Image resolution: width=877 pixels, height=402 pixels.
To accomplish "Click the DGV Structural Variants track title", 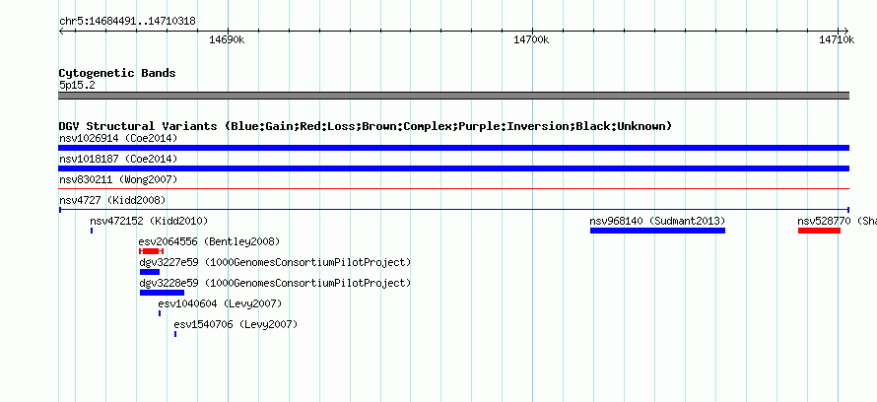I will 366,126.
